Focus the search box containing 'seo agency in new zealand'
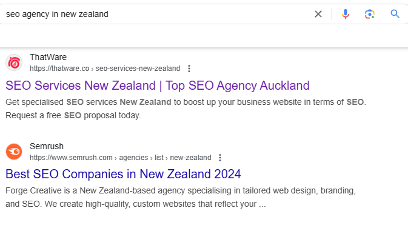This screenshot has width=408, height=228. click(156, 14)
